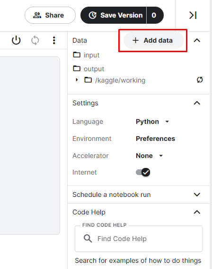Click the input folder icon
212x269 pixels.
[x=77, y=55]
